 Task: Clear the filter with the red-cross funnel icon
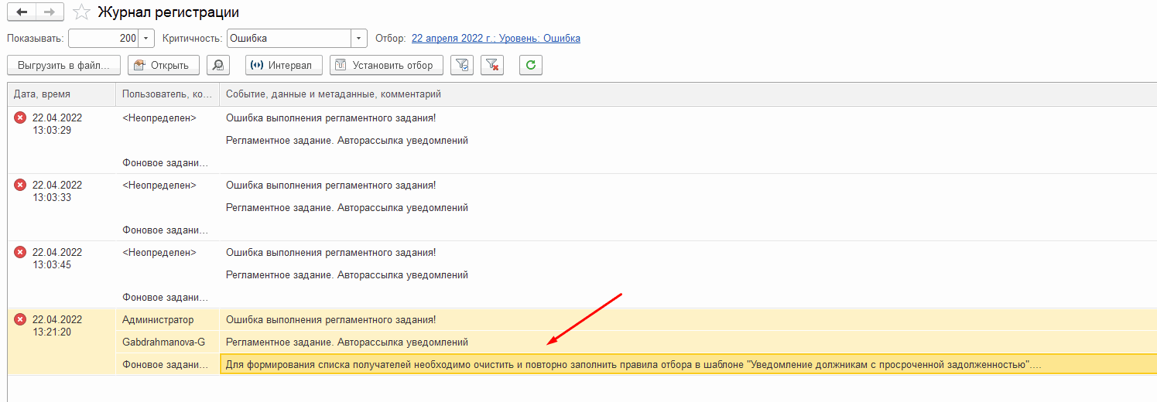click(x=492, y=65)
